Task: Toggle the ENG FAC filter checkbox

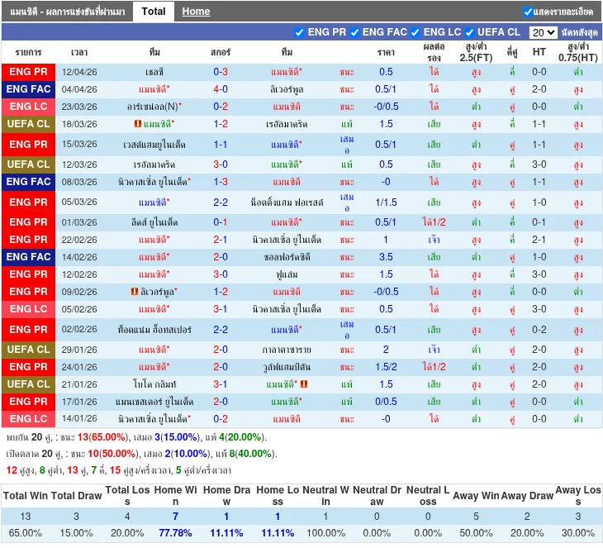Action: (x=354, y=32)
